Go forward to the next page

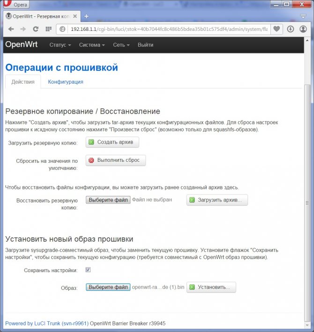point(23,29)
